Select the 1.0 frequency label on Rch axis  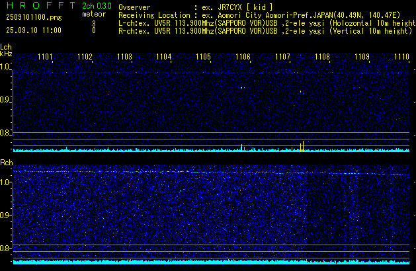pyautogui.click(x=5, y=182)
